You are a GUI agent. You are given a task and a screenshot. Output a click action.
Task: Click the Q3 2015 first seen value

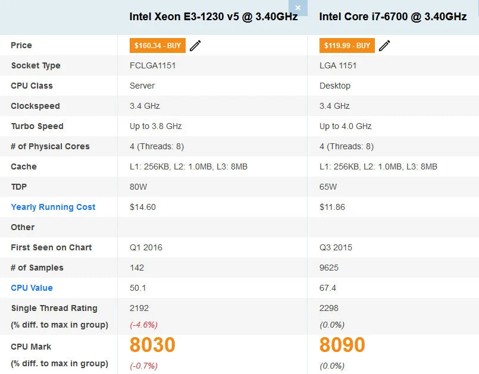[336, 247]
